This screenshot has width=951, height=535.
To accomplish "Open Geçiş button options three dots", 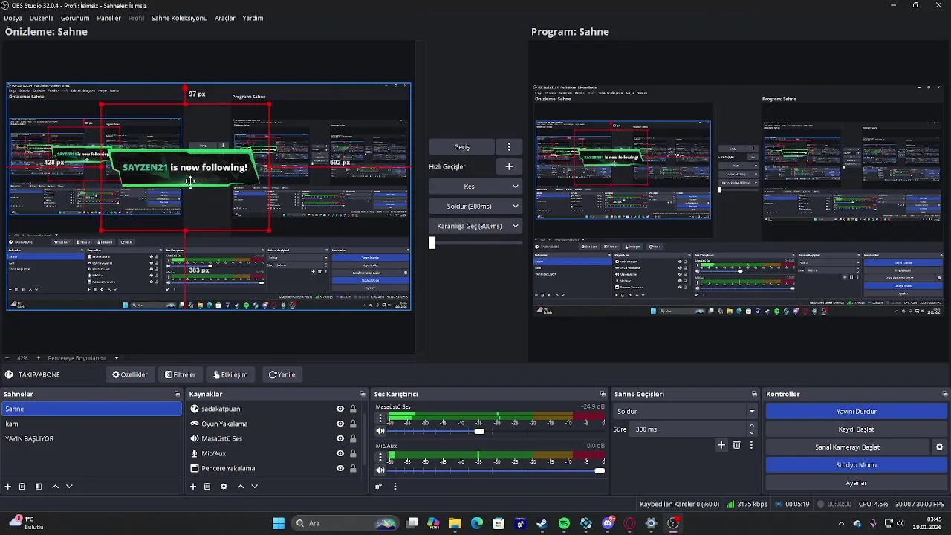I will click(x=509, y=147).
